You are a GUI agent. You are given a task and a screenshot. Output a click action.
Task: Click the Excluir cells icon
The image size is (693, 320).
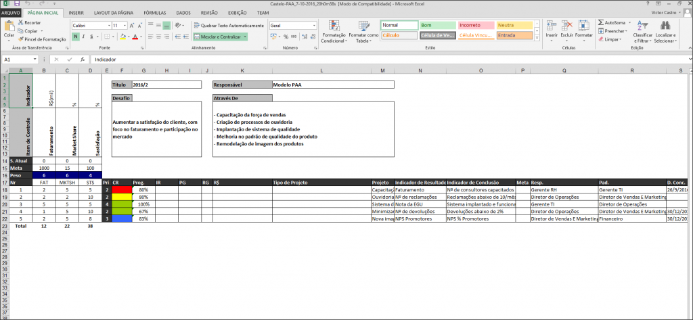click(x=566, y=26)
